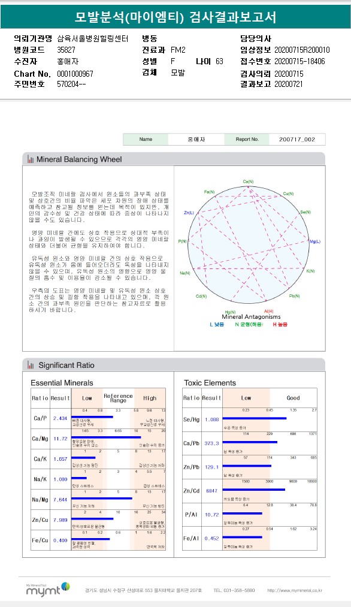Click the Good column header in Toxic Elements
351x607 pixels.
[x=293, y=398]
